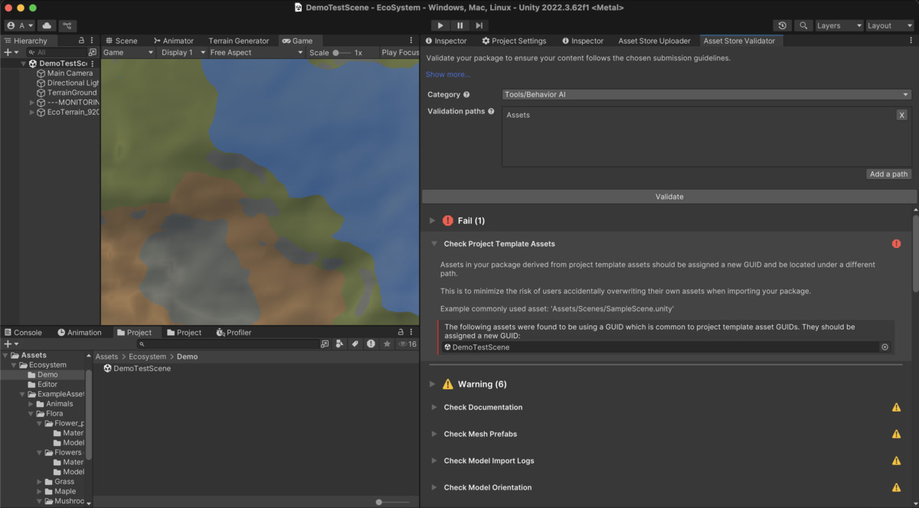
Task: Open the Undo History icon
Action: pyautogui.click(x=781, y=25)
